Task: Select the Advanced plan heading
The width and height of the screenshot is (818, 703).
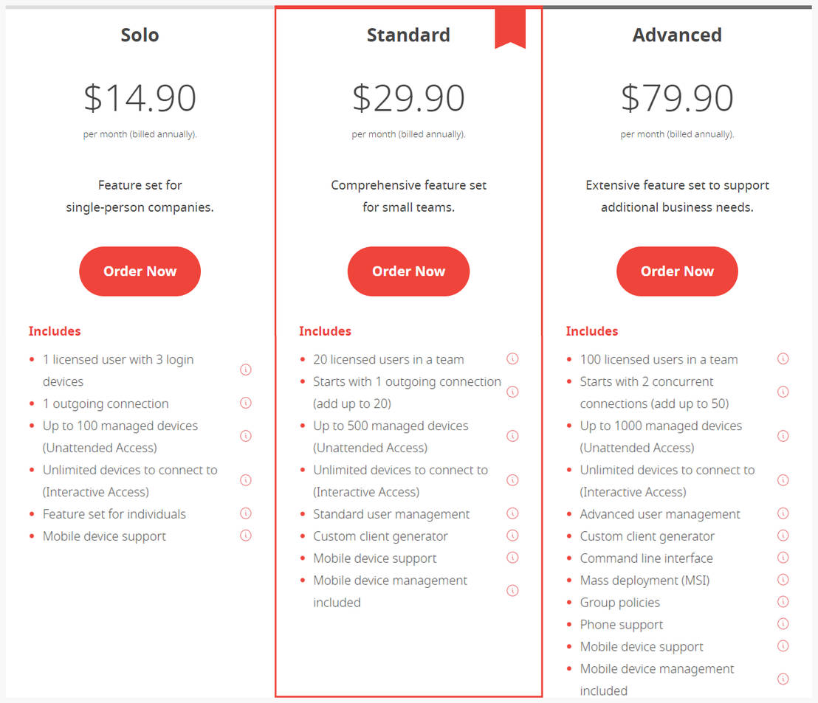Action: [677, 35]
